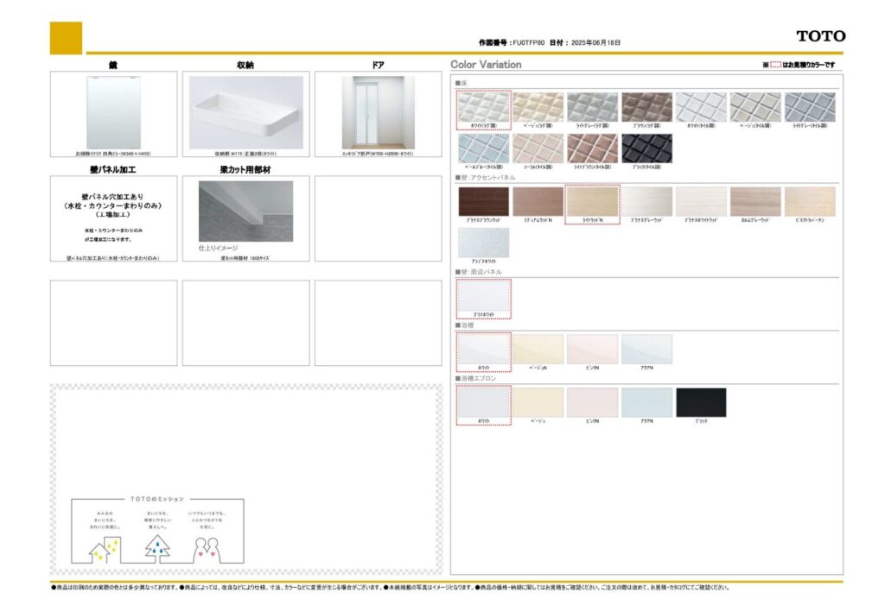The height and width of the screenshot is (612, 885).
Task: Select the black bathtub apron swatch
Action: coord(701,402)
